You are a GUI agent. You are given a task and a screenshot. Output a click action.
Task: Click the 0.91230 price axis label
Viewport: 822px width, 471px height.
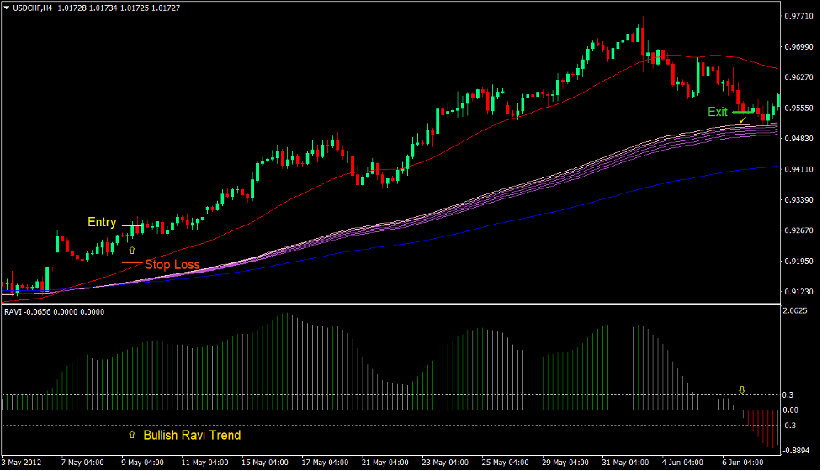(798, 291)
